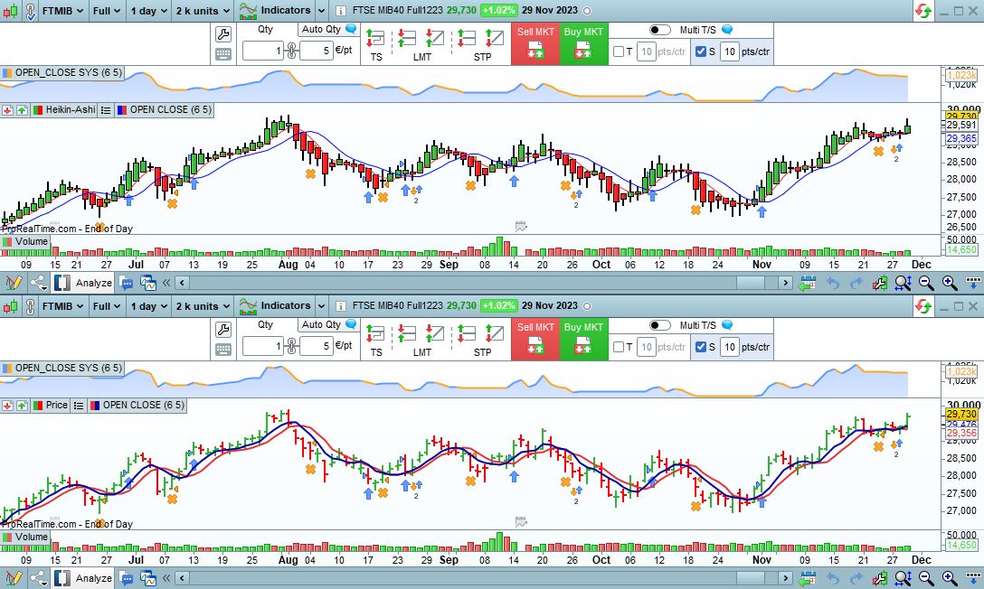Click link-group icon in Heikin-Ashi chart window
Image resolution: width=984 pixels, height=589 pixels.
coord(30,11)
